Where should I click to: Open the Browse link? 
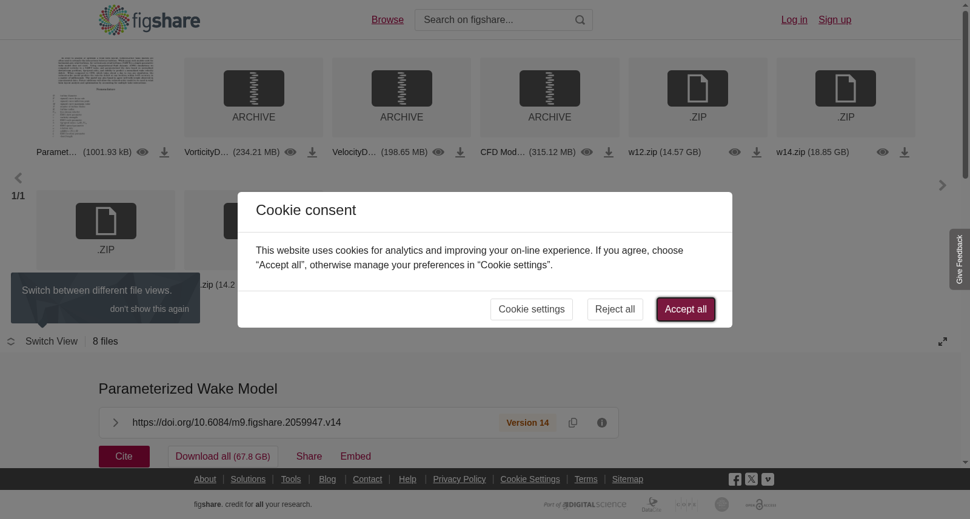tap(387, 20)
